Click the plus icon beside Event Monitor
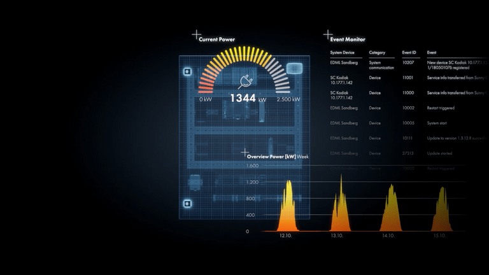 (x=328, y=34)
